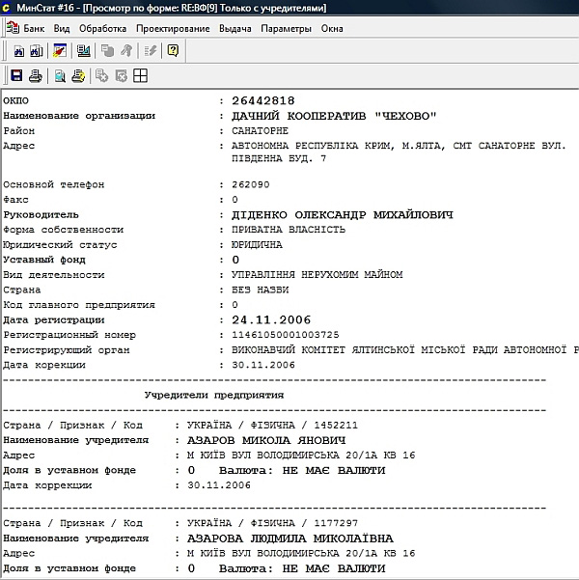Open the Проектирование menu
The image size is (579, 580).
click(x=173, y=29)
